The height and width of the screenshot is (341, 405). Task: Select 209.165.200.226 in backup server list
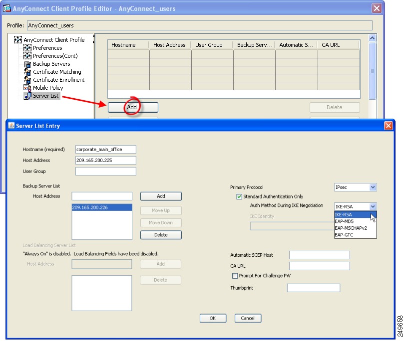pos(102,207)
